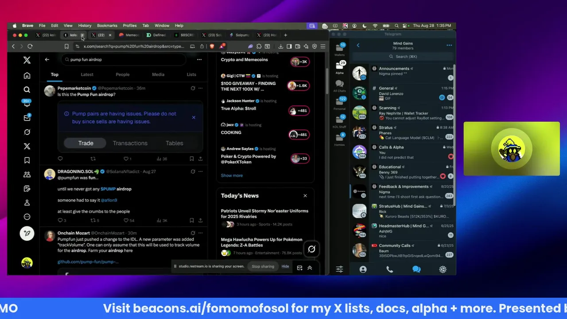Select the Transactions tab in post card
Screen dimensions: 567x319
pyautogui.click(x=130, y=143)
